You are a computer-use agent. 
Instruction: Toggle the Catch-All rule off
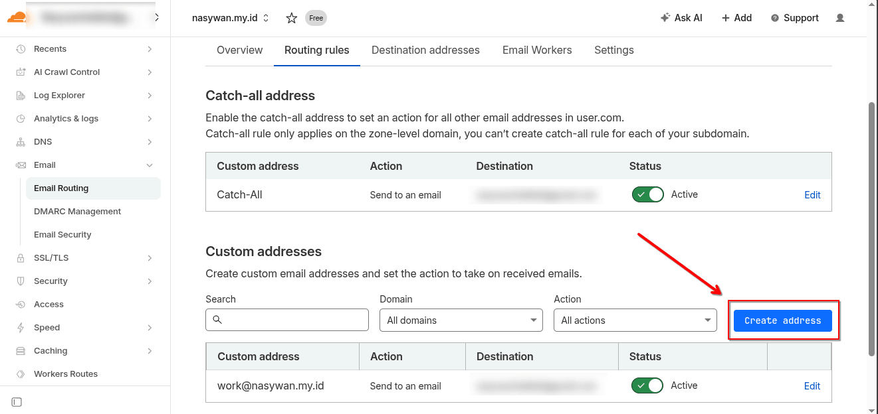pyautogui.click(x=647, y=194)
